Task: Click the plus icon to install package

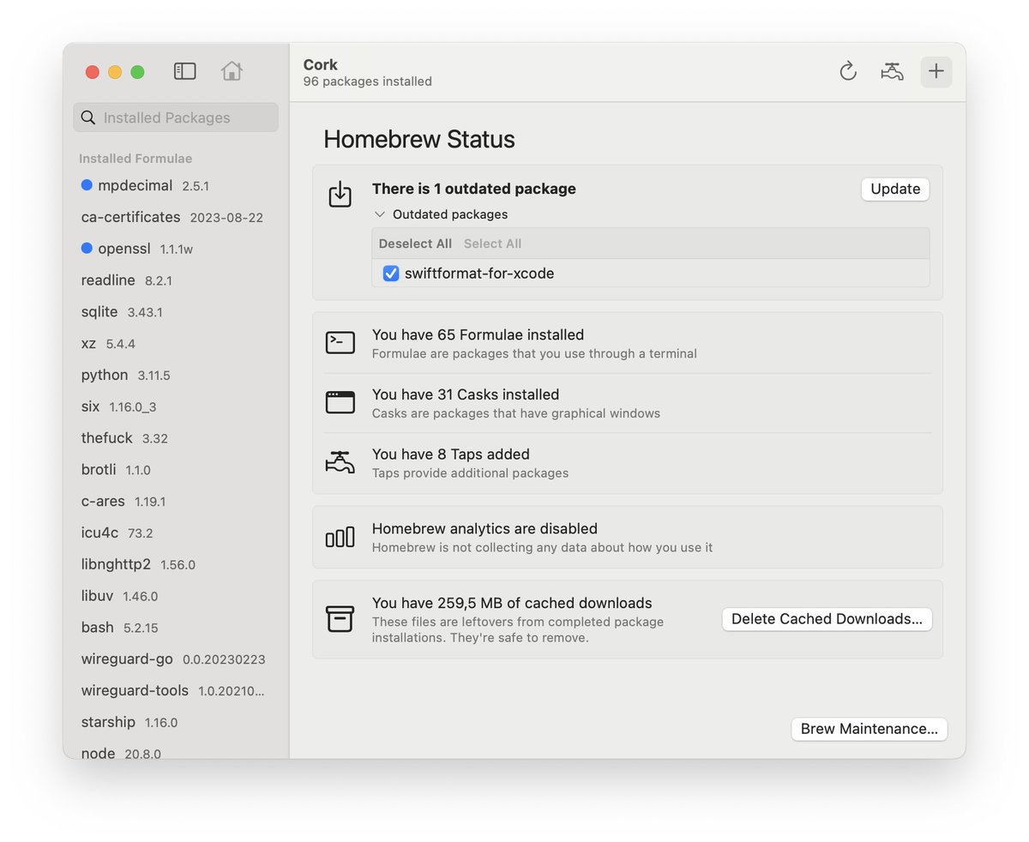Action: click(936, 71)
